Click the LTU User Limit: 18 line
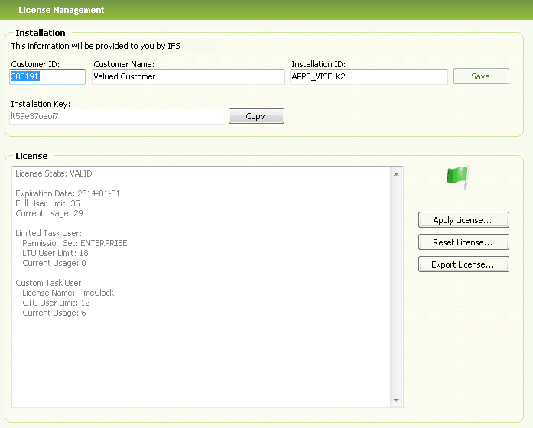533x428 pixels. 55,253
